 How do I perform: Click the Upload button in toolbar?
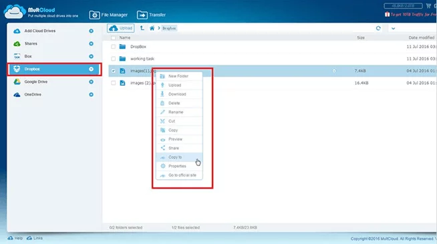[121, 28]
